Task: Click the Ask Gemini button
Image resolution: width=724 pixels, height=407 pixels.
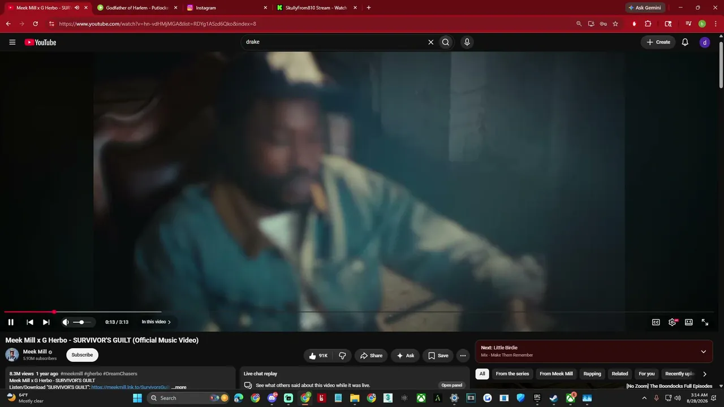Action: [645, 8]
